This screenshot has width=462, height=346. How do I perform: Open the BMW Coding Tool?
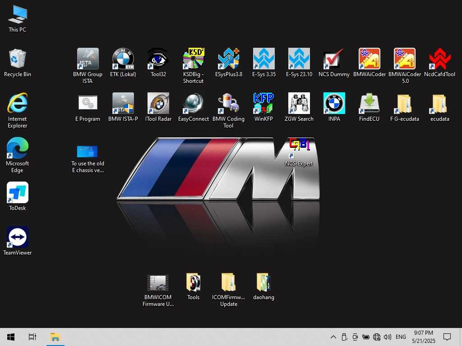228,103
